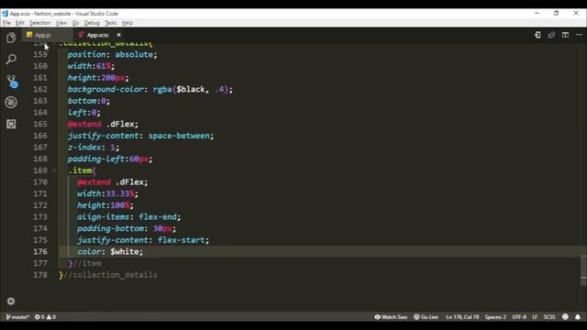Click the 'z-index: 1;' line
Image resolution: width=587 pixels, height=330 pixels.
pyautogui.click(x=94, y=147)
